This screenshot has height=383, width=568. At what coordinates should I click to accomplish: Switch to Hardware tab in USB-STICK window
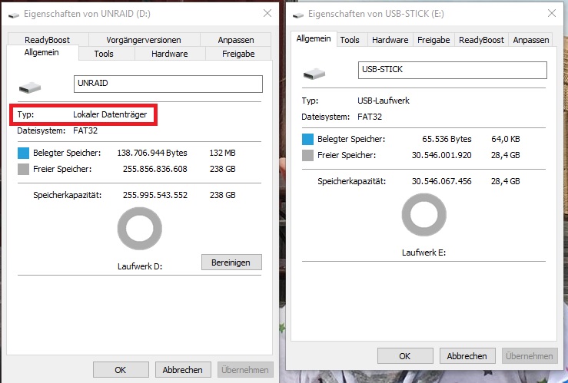[x=390, y=40]
